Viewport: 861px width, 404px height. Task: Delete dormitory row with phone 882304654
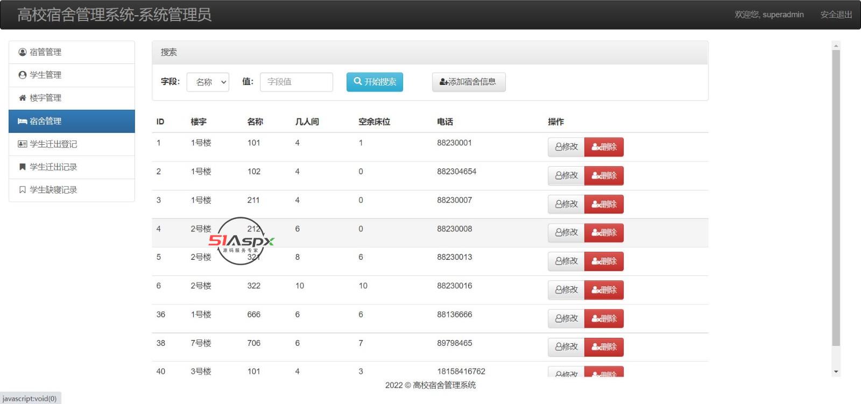604,175
